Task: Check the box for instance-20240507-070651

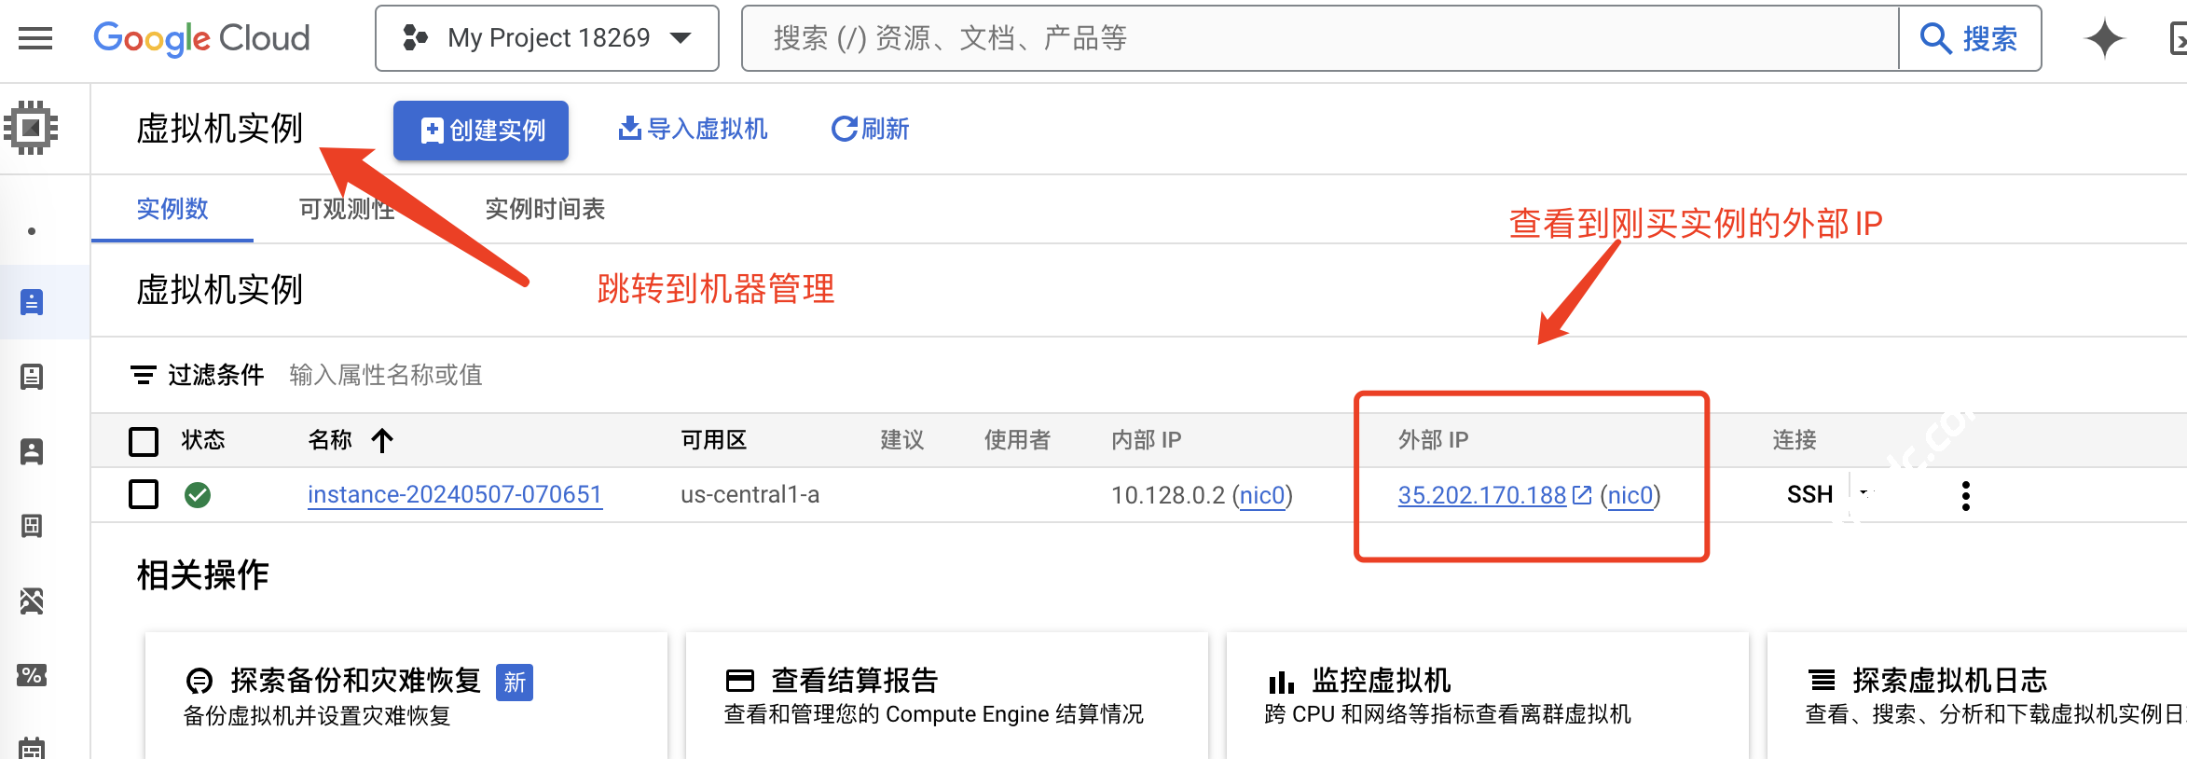Action: tap(144, 494)
